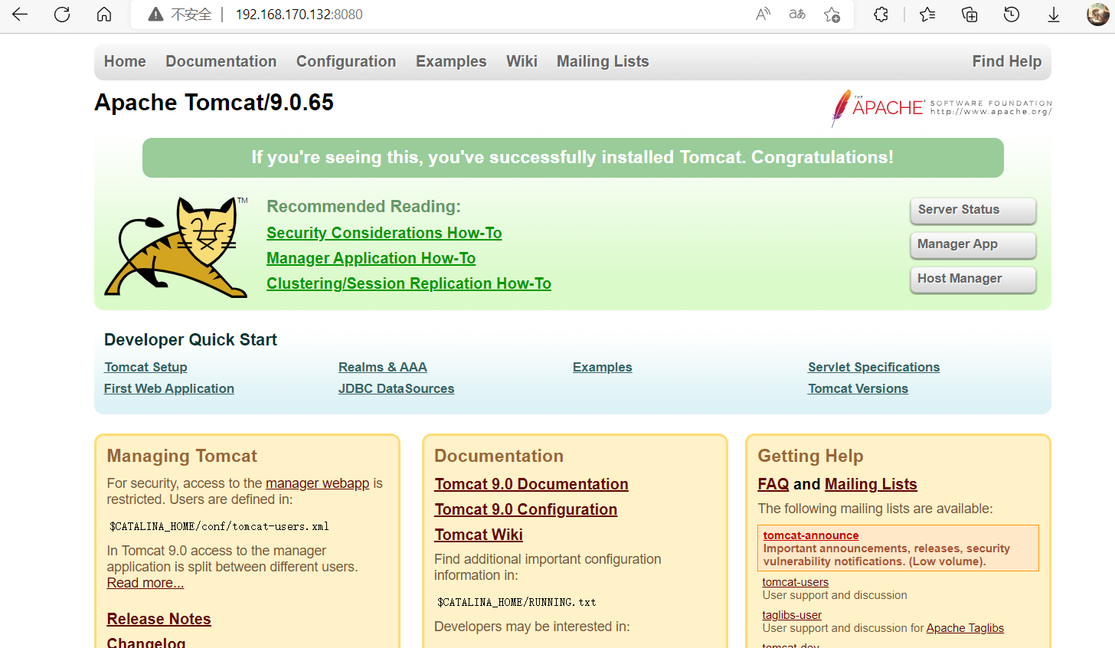Go back with the browser back arrow
This screenshot has width=1115, height=648.
(20, 14)
